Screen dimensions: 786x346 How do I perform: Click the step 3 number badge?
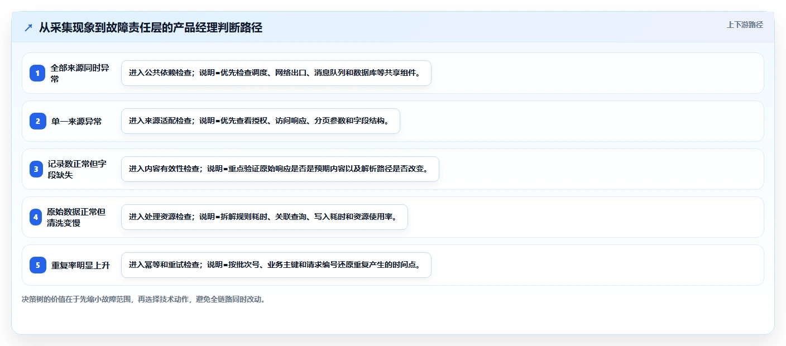[36, 169]
